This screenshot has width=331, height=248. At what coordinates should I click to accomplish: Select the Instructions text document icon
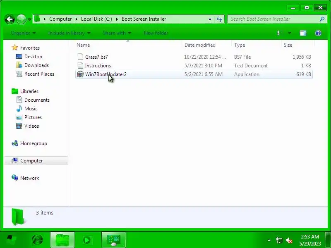[80, 65]
